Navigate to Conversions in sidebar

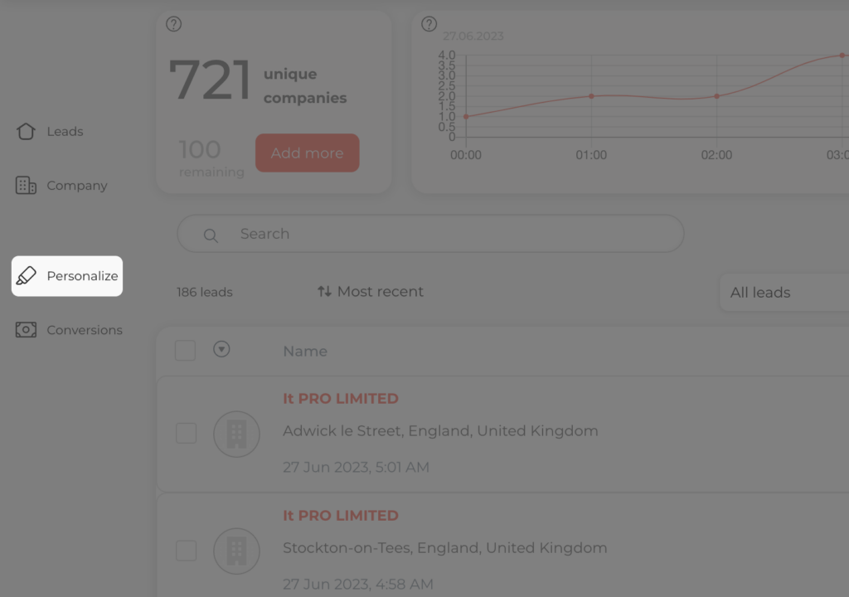pyautogui.click(x=69, y=330)
